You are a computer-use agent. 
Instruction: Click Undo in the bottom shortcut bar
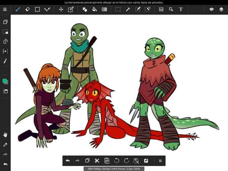68,161
